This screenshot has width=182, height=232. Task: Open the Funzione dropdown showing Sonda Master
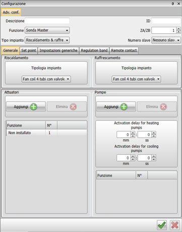point(47,30)
